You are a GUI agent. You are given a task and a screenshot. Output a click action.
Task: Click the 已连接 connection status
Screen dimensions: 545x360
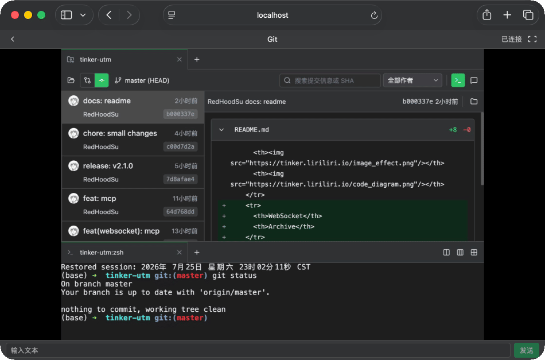(x=511, y=39)
